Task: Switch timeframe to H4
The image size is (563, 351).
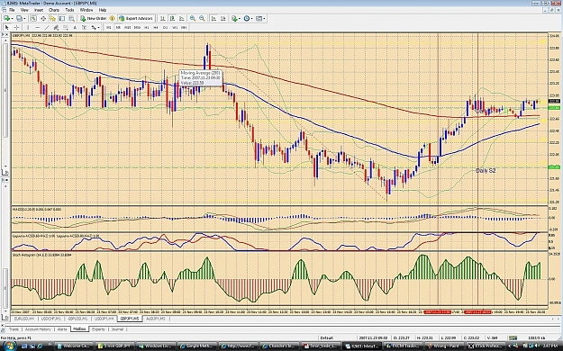Action: (156, 27)
